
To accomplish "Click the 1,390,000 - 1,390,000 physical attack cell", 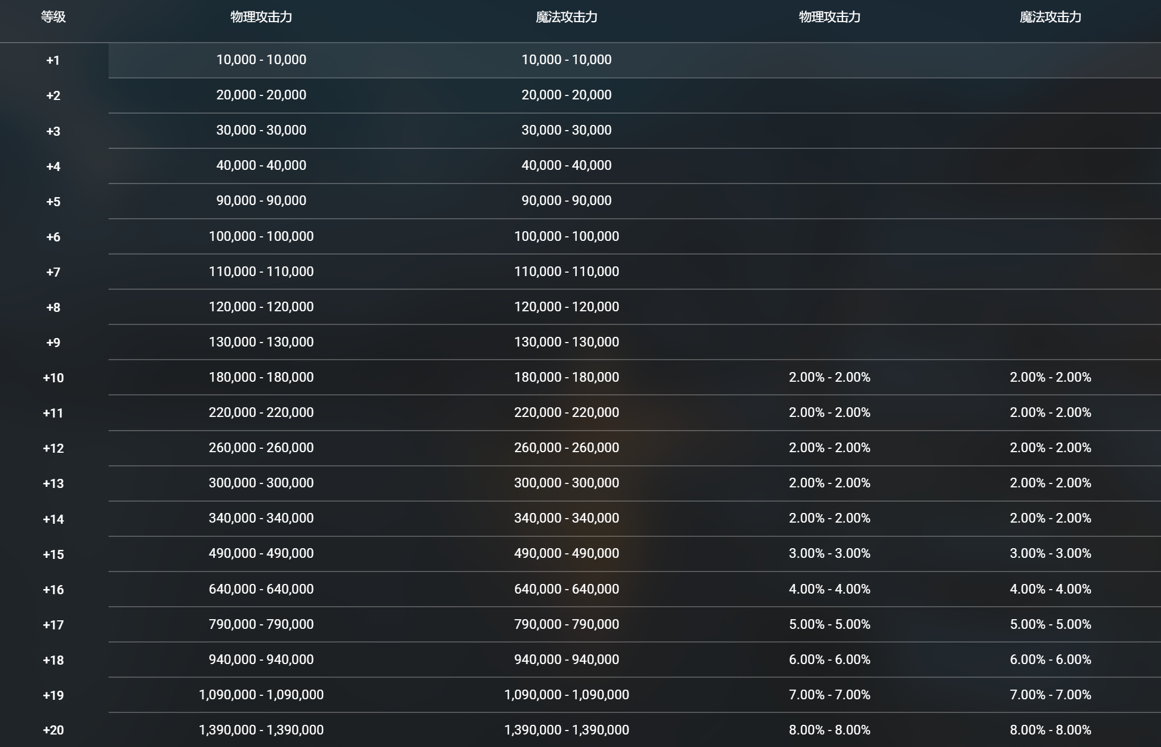I will pyautogui.click(x=261, y=730).
